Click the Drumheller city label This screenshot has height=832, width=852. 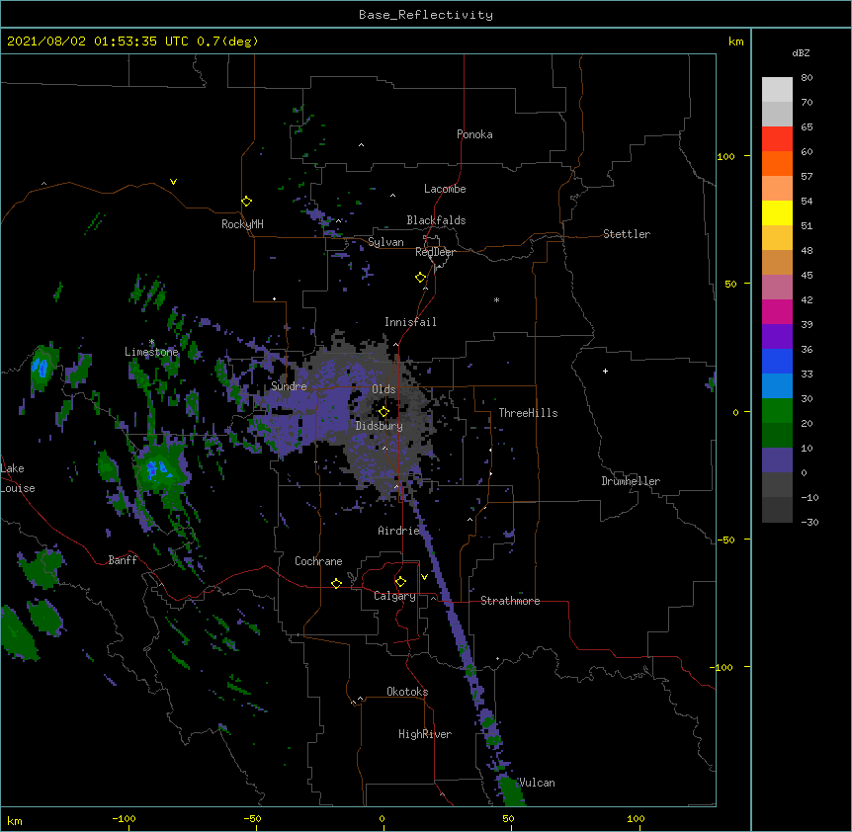pyautogui.click(x=631, y=481)
